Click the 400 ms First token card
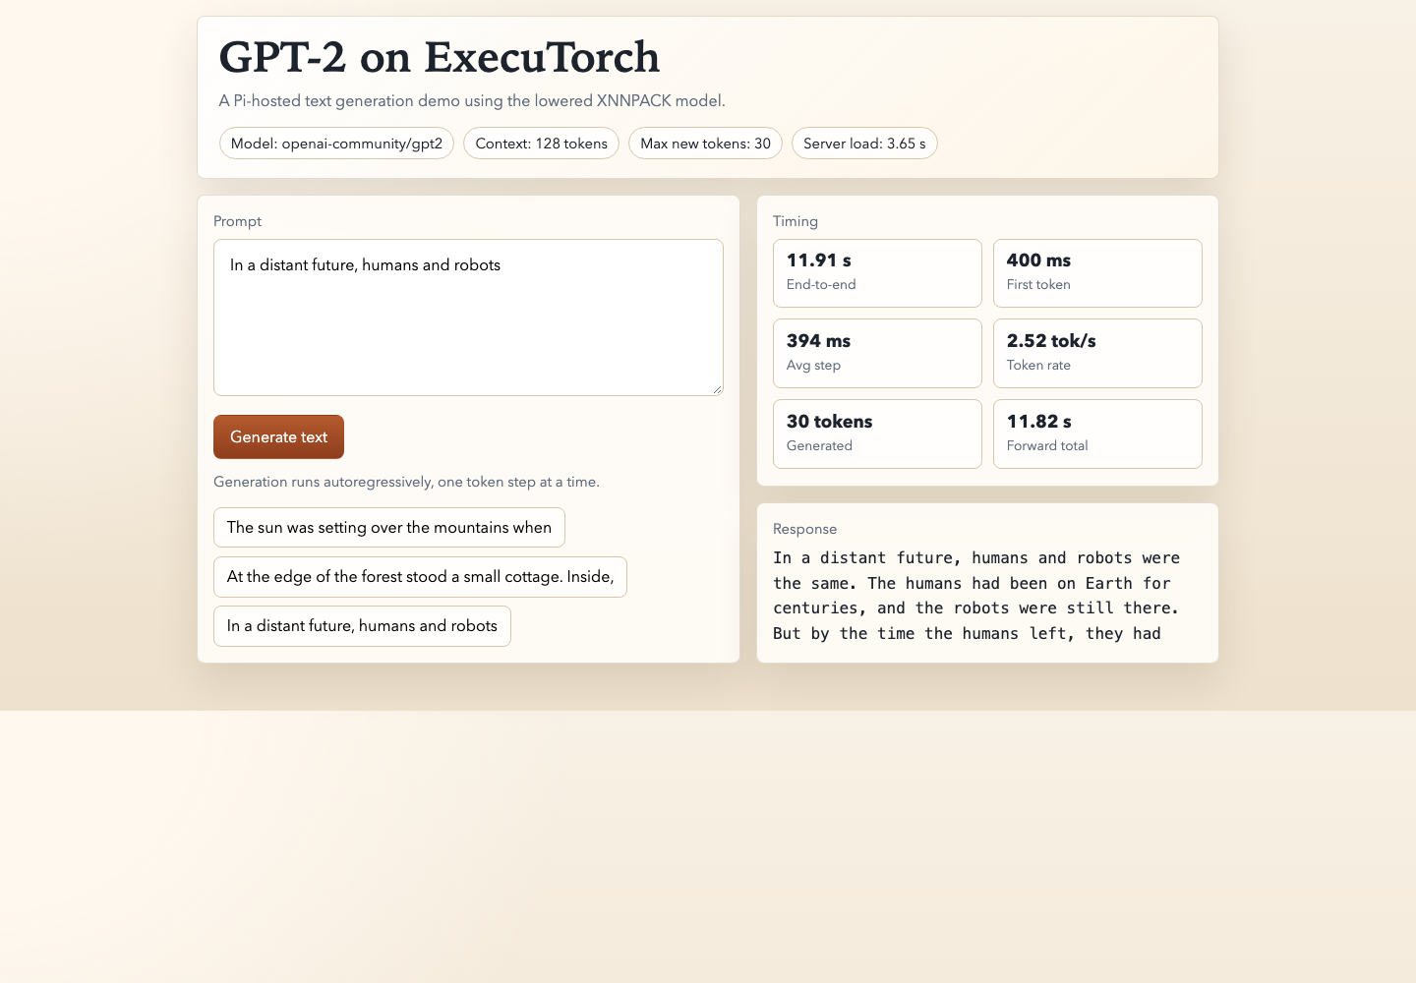The image size is (1416, 983). point(1097,273)
